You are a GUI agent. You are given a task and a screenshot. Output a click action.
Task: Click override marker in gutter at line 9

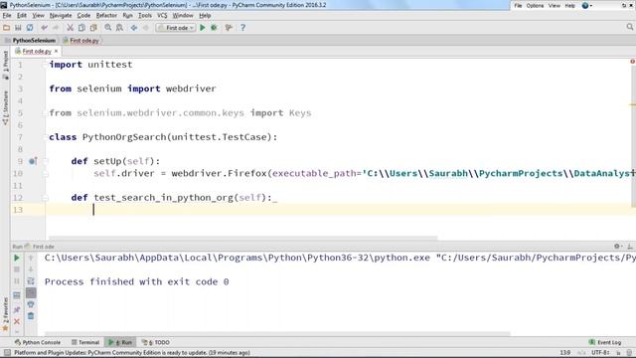[33, 161]
